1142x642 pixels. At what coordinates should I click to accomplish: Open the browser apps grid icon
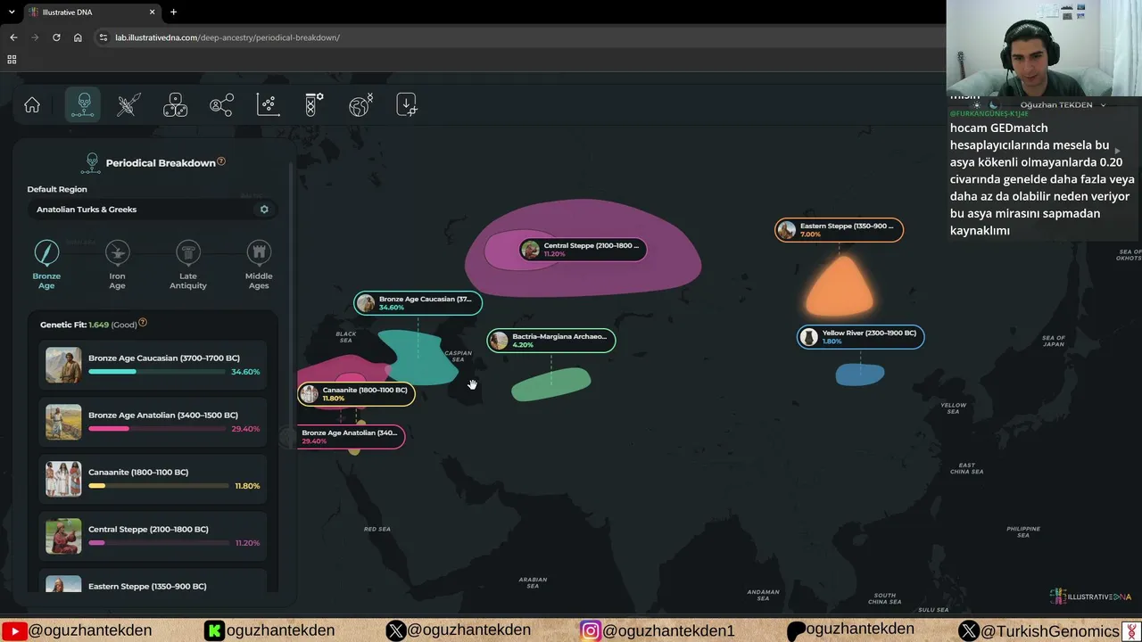tap(12, 60)
